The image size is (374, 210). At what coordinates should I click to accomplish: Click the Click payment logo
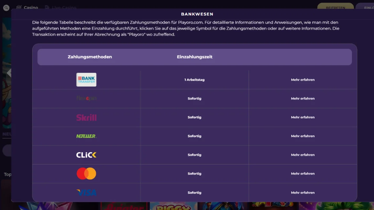[x=86, y=155]
